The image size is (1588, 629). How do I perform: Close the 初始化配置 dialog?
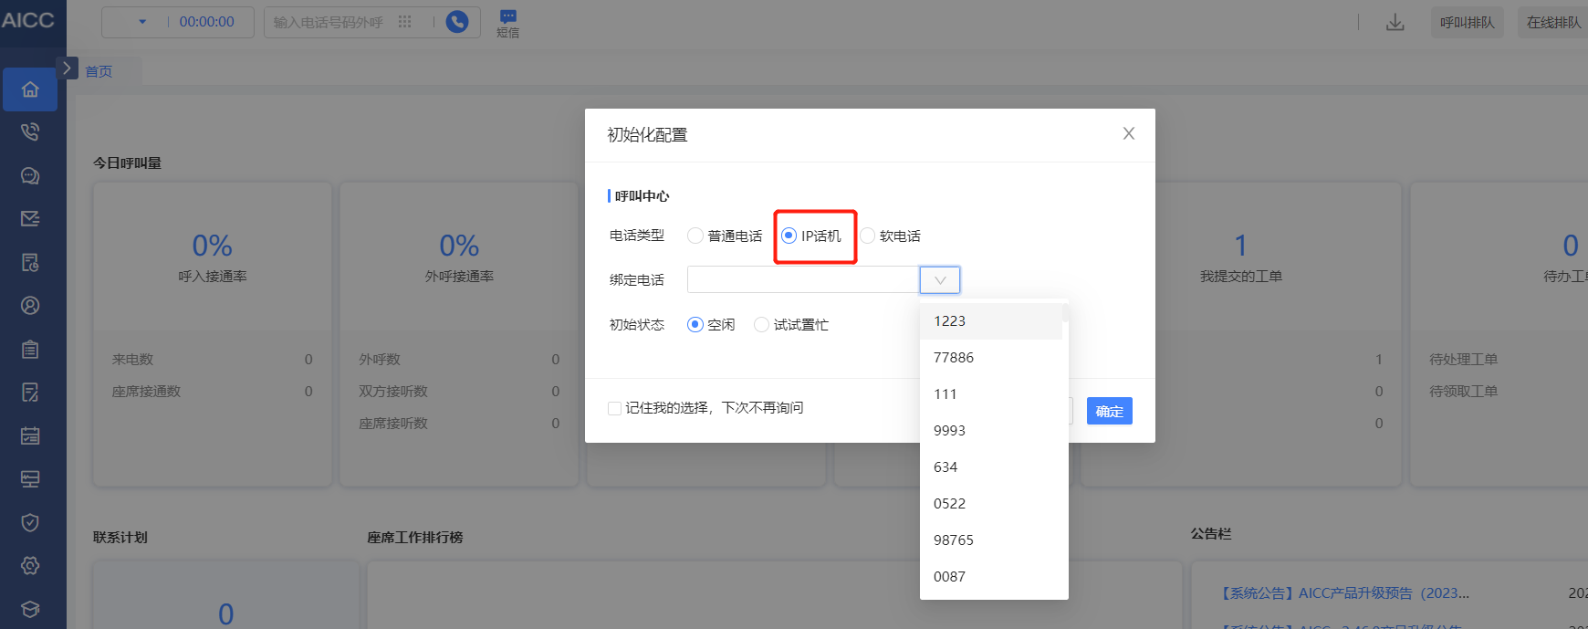point(1129,133)
